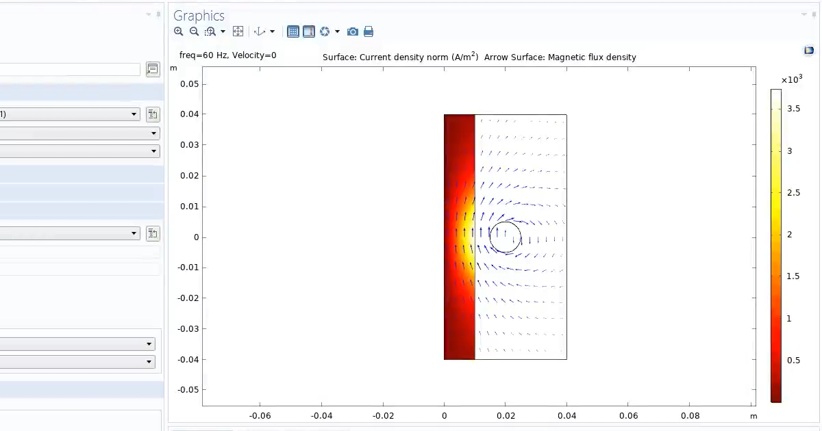Click the Zoom Extents icon

coord(238,31)
